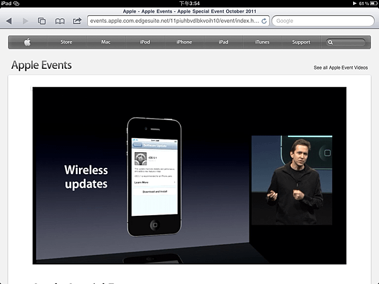This screenshot has height=284, width=379.
Task: Click the Apple site search box
Action: 346,42
